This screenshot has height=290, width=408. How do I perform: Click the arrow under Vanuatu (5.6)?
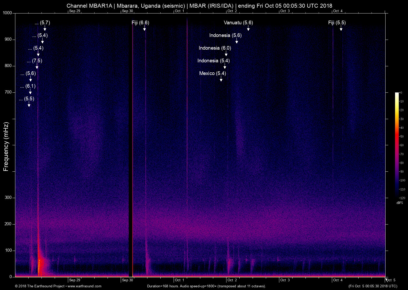coord(248,28)
